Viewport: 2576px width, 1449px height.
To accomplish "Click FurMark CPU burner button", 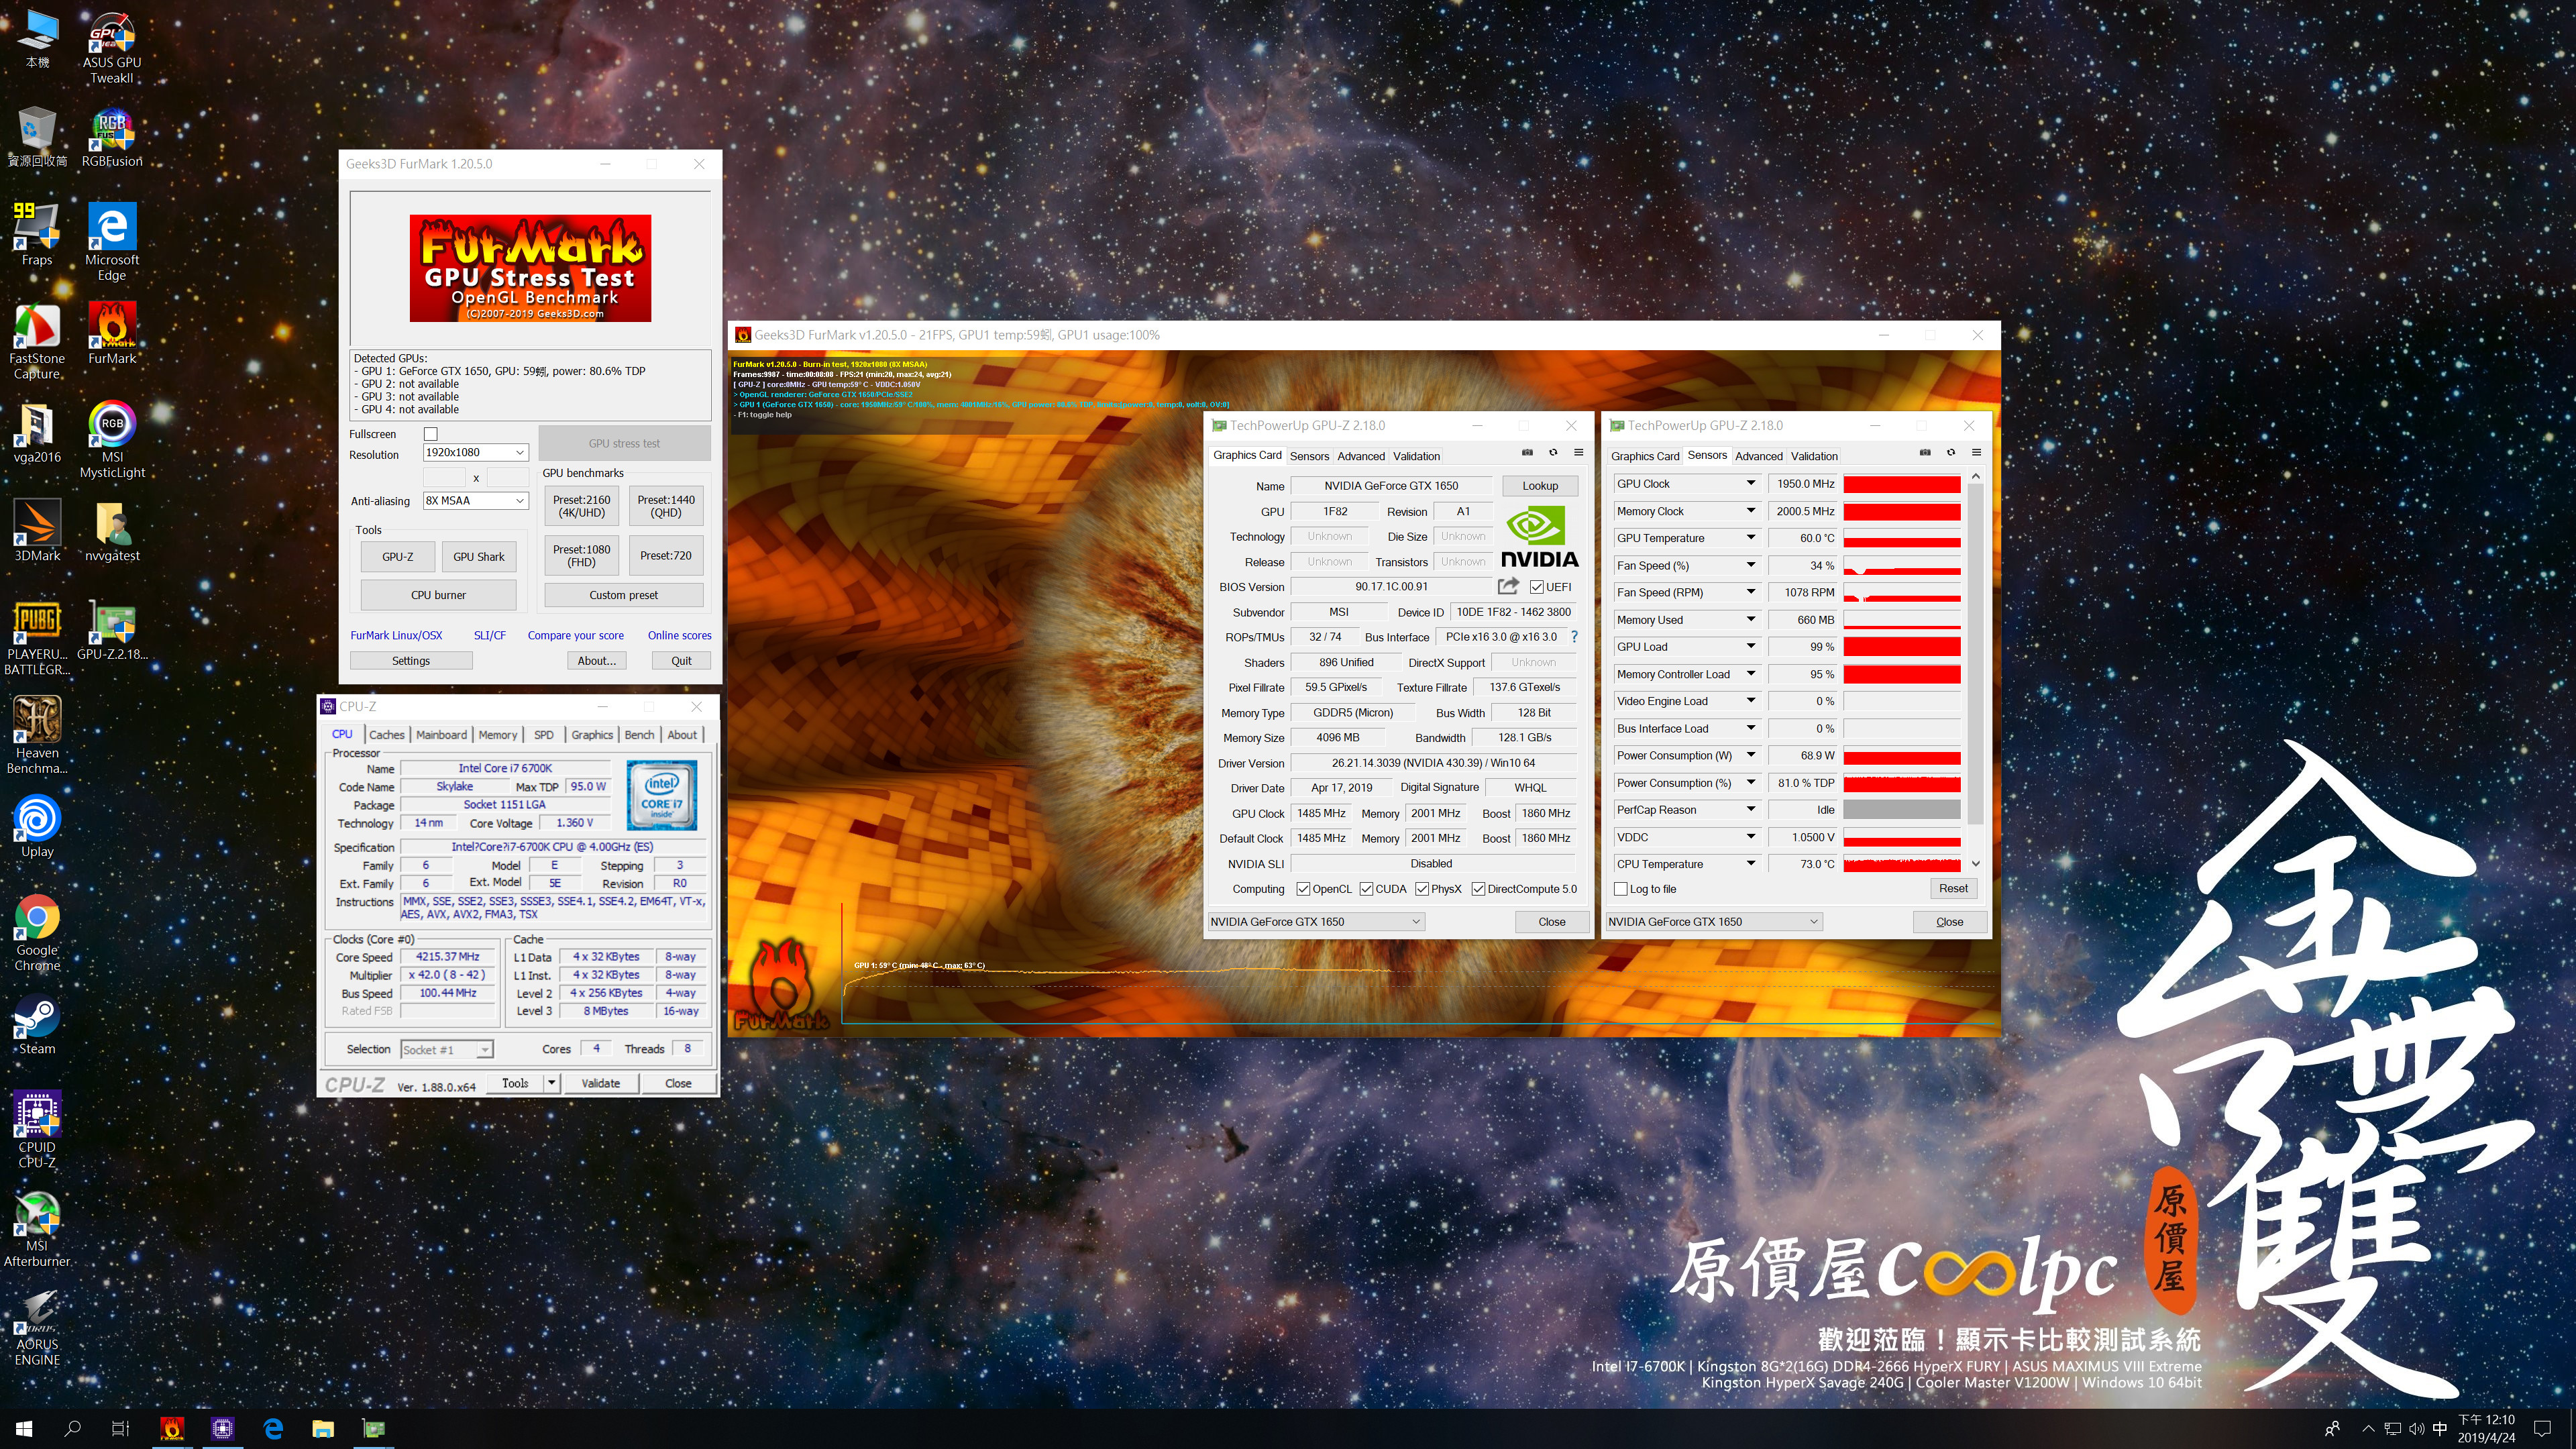I will pos(438,595).
